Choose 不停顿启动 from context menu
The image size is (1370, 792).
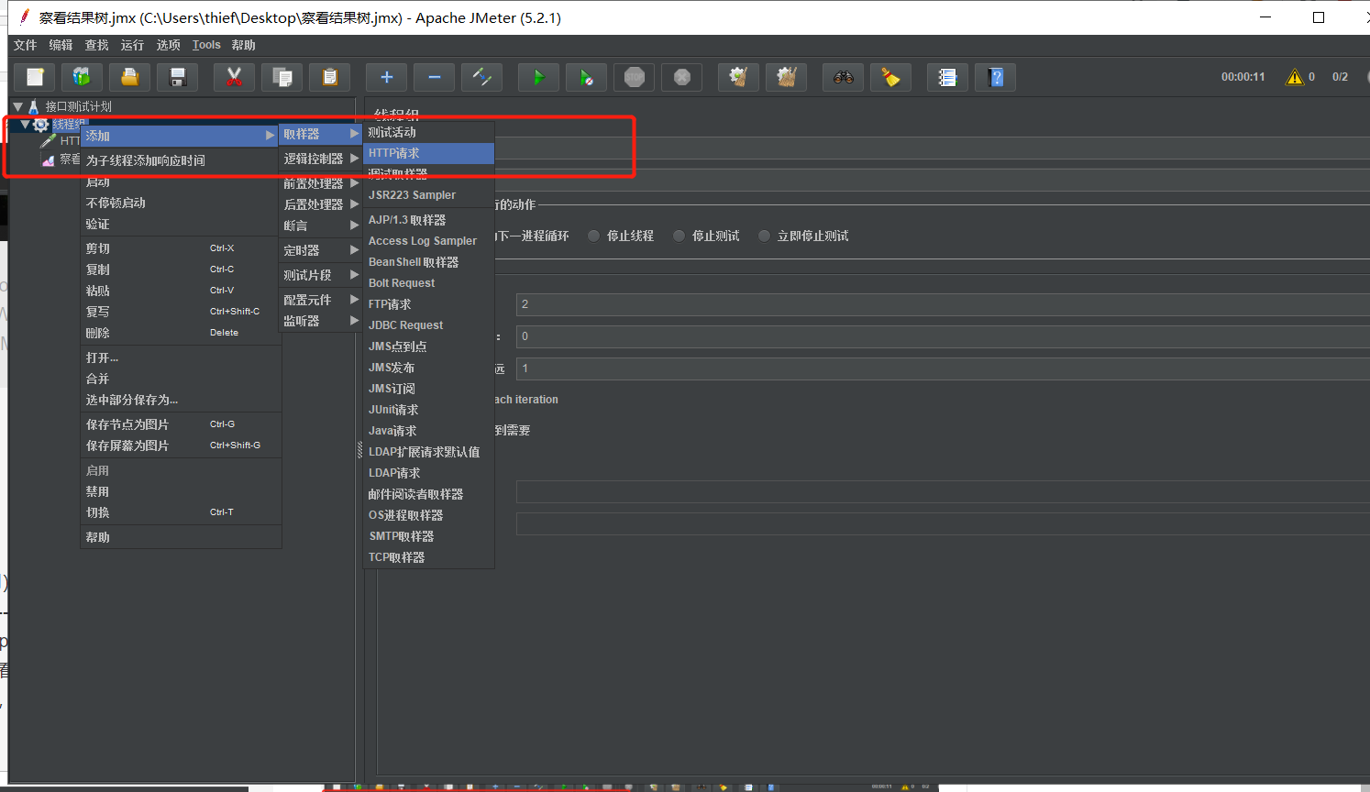point(181,203)
